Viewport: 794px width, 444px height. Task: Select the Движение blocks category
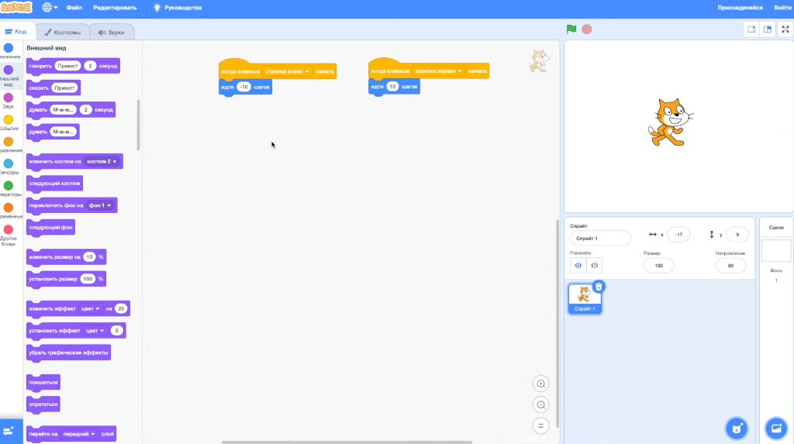[9, 51]
